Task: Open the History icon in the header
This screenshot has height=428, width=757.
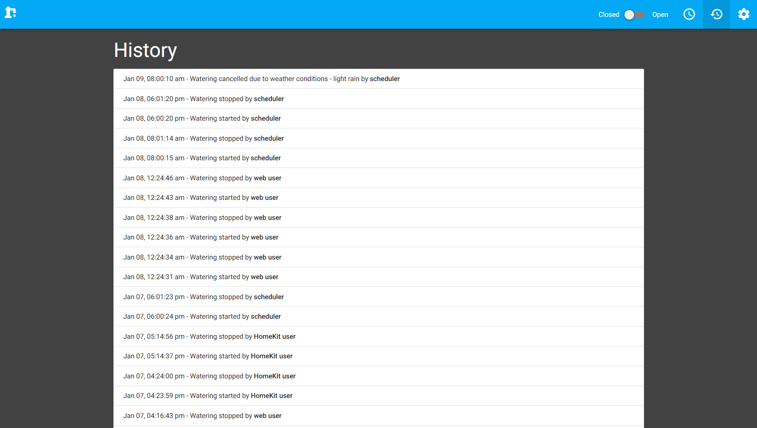Action: 716,14
